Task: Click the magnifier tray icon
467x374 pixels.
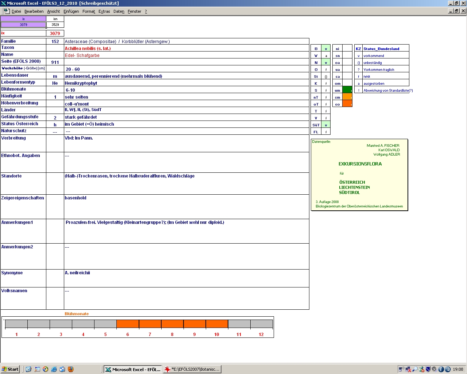Action: pos(415,369)
